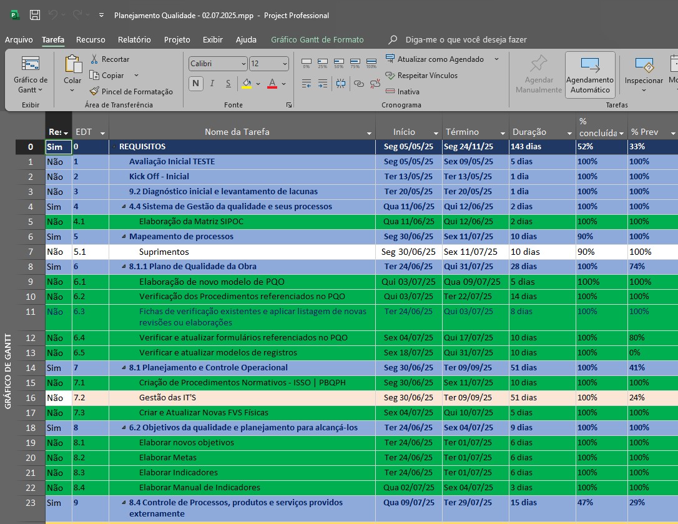Click the Colar clipboard icon
The height and width of the screenshot is (524, 678).
(73, 64)
